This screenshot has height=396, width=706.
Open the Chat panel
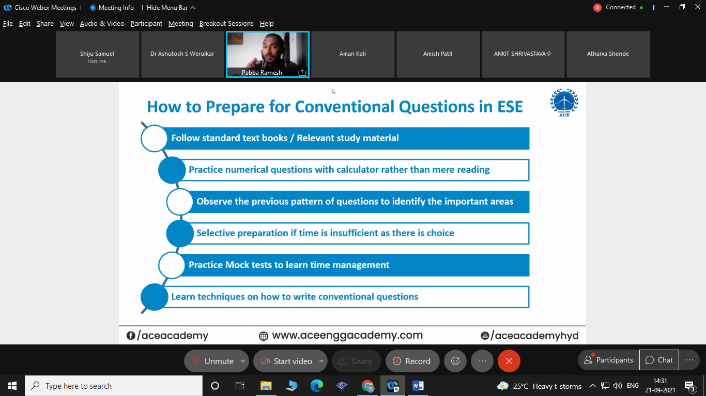pyautogui.click(x=659, y=360)
